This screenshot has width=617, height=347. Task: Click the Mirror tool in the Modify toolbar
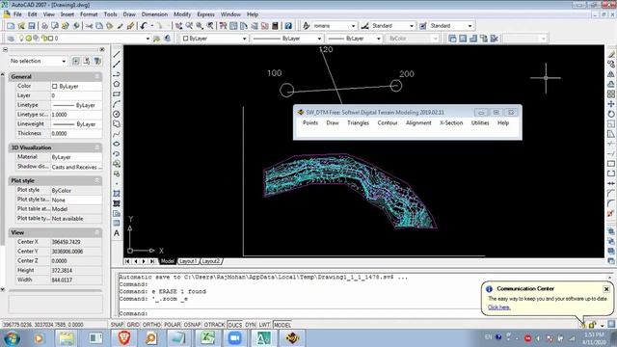pyautogui.click(x=610, y=74)
